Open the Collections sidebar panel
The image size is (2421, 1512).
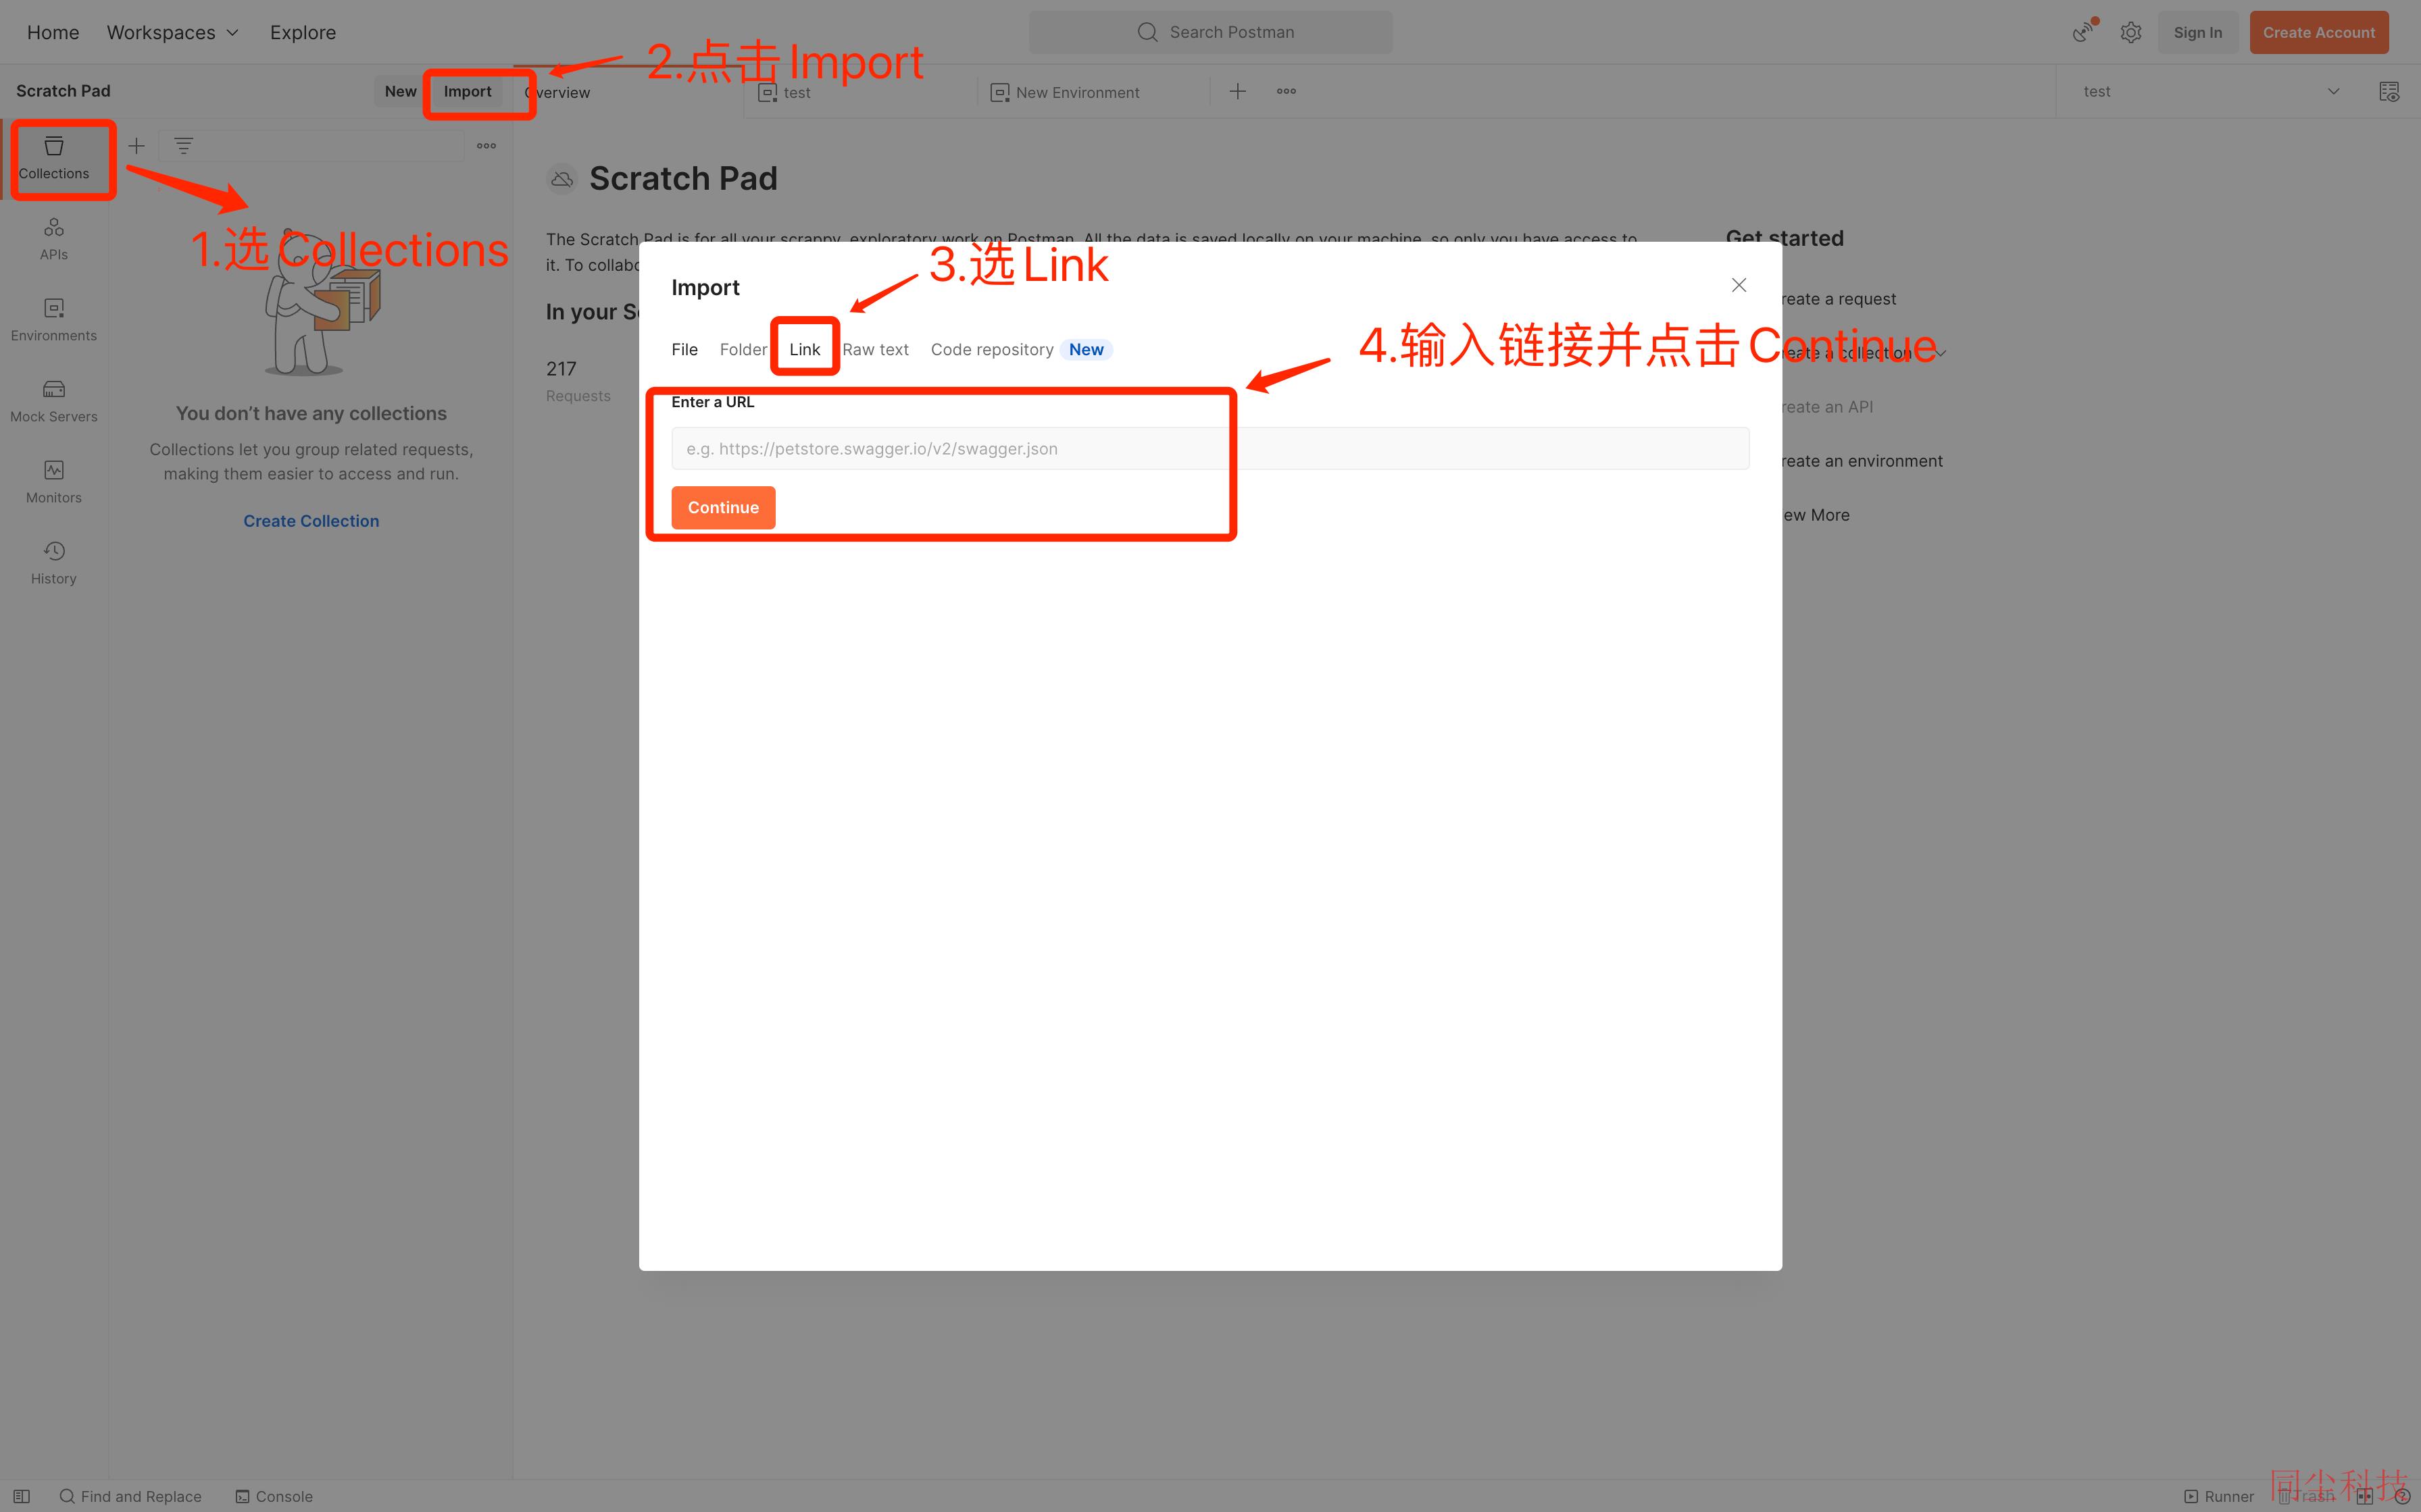tap(54, 159)
